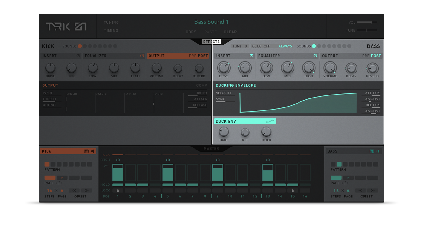This screenshot has width=423, height=242.
Task: Click the Bass Delay knob
Action: pos(351,69)
